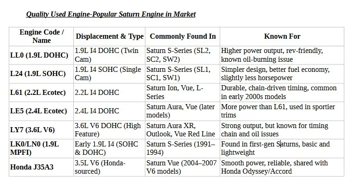Click the document title heading text
The height and width of the screenshot is (187, 354).
pos(111,14)
